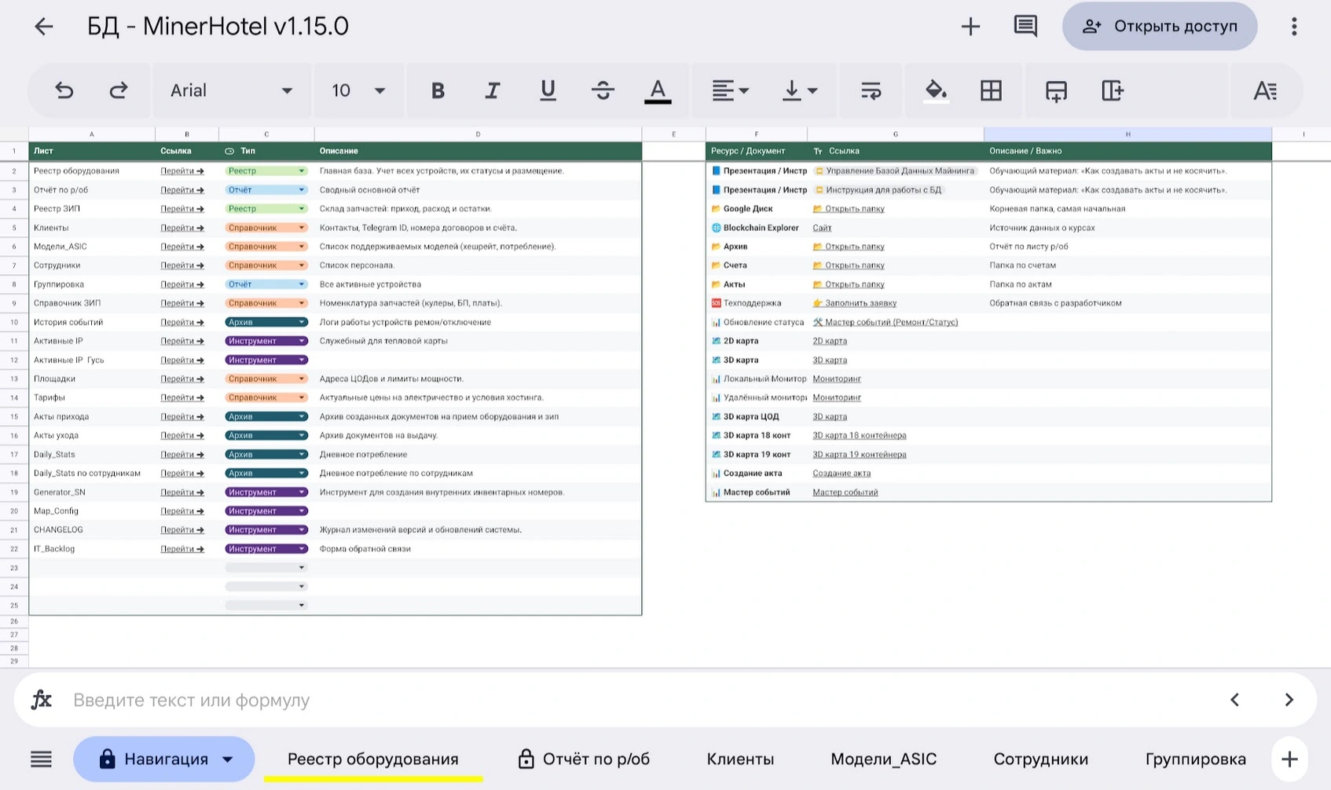Viewport: 1331px width, 790px height.
Task: Click the Открыть доступ share button
Action: pyautogui.click(x=1160, y=26)
